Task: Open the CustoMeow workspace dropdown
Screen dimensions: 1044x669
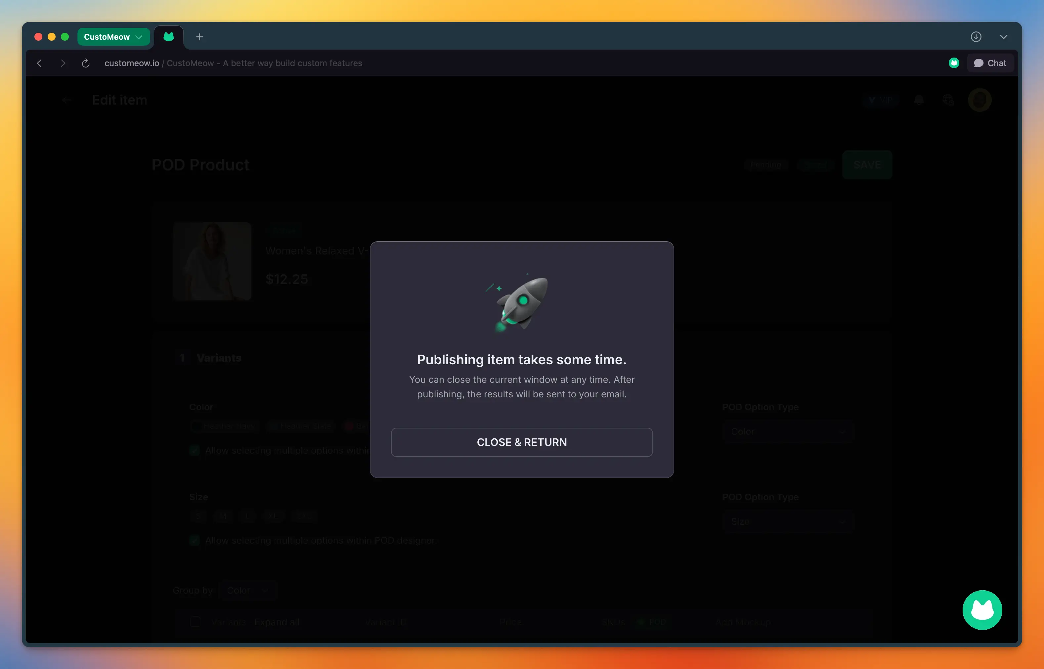Action: (113, 37)
